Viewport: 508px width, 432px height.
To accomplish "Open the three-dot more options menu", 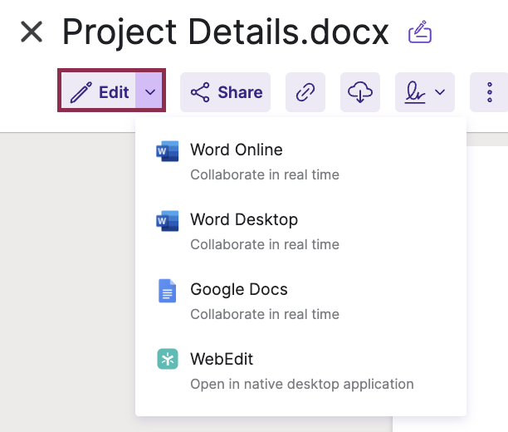I will point(489,92).
